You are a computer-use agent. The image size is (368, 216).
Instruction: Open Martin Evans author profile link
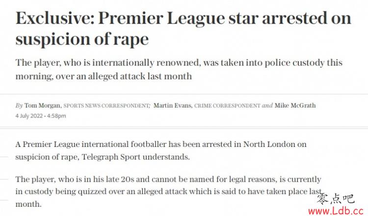click(172, 106)
